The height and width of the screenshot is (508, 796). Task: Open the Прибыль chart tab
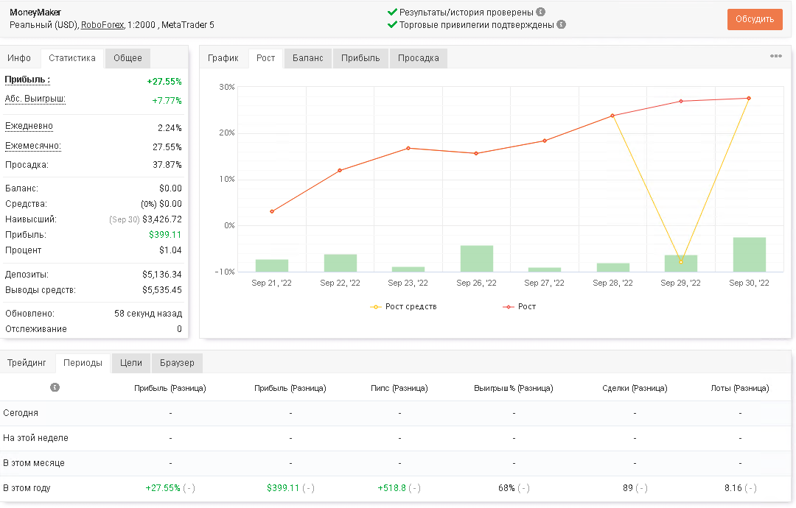point(360,58)
